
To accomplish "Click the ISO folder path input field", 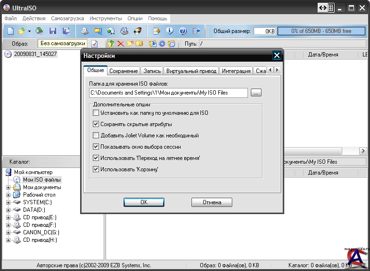I will 168,93.
